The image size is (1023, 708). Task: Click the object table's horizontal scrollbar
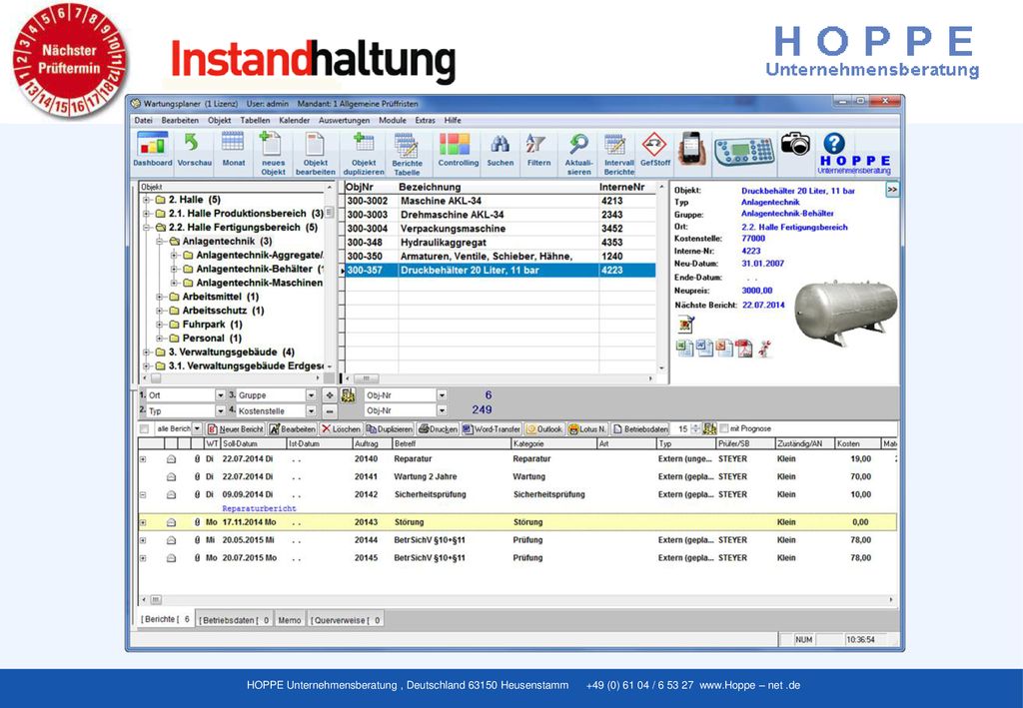point(502,378)
